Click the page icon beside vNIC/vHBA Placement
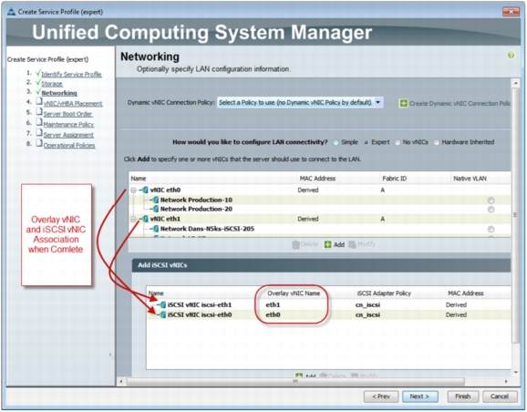 coord(39,101)
